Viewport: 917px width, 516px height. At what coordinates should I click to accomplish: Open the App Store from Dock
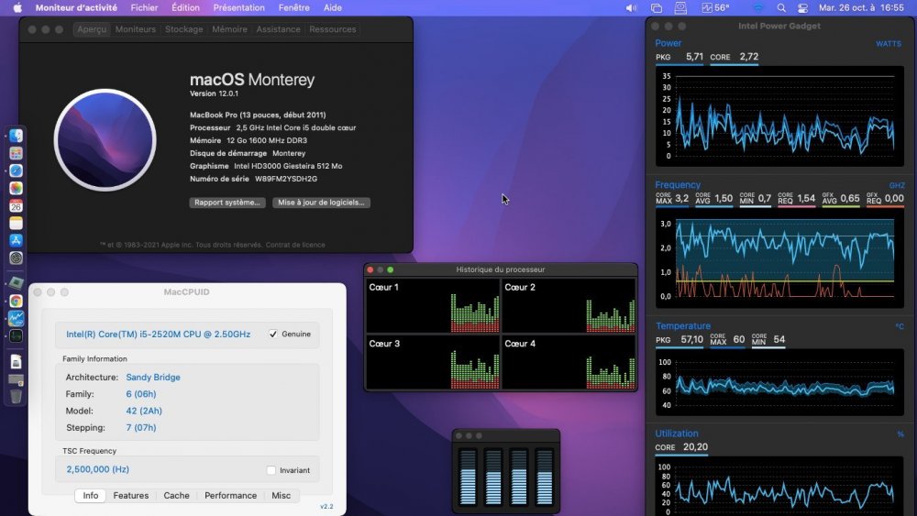(16, 240)
